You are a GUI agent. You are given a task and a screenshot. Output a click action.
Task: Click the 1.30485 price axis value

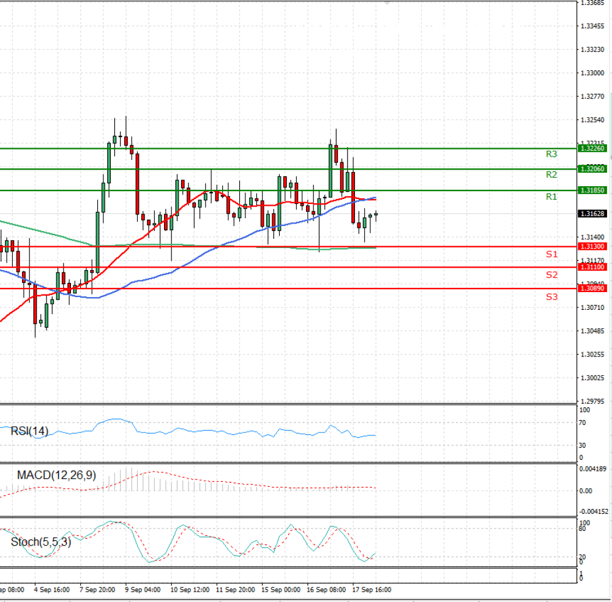click(592, 331)
